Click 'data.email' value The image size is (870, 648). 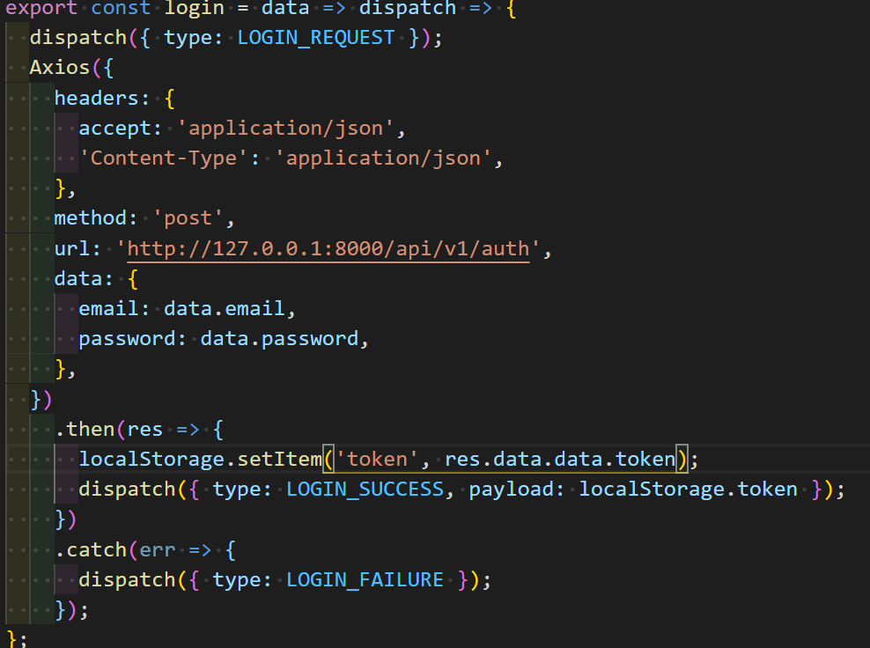coord(225,308)
